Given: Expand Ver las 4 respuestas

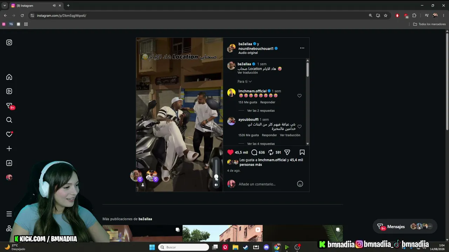Looking at the screenshot, I should pos(261,144).
